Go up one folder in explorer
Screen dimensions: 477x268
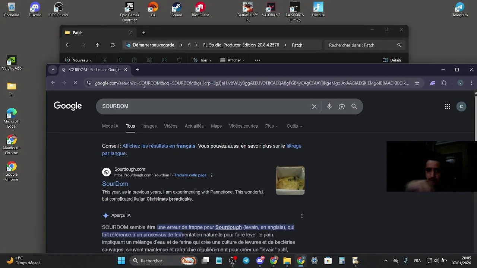pyautogui.click(x=98, y=45)
